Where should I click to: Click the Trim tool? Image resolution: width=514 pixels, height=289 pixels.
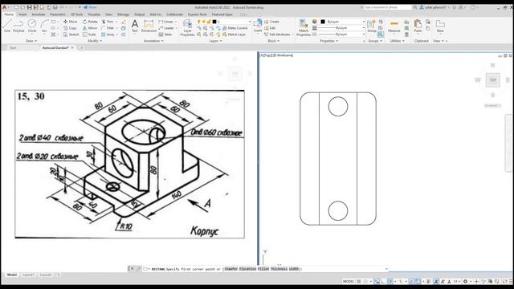click(x=107, y=22)
